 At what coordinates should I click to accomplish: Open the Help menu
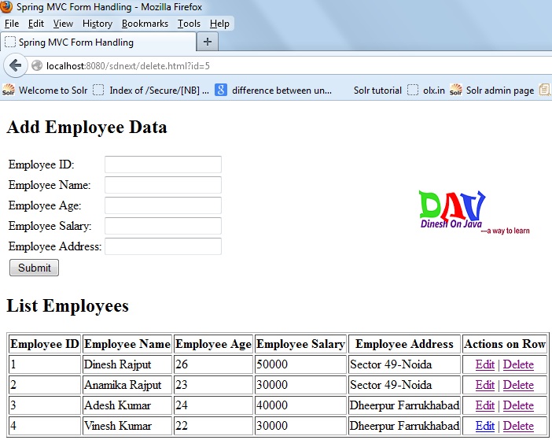tap(219, 24)
